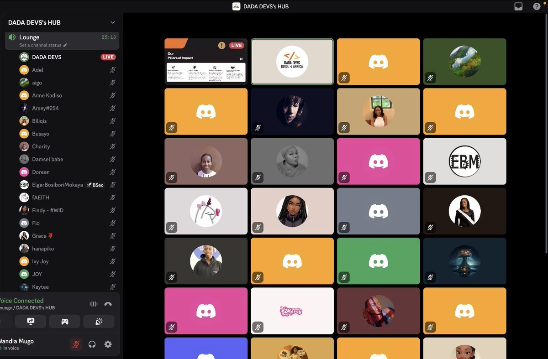Open the soundboard button
The image size is (548, 359).
[x=99, y=322]
